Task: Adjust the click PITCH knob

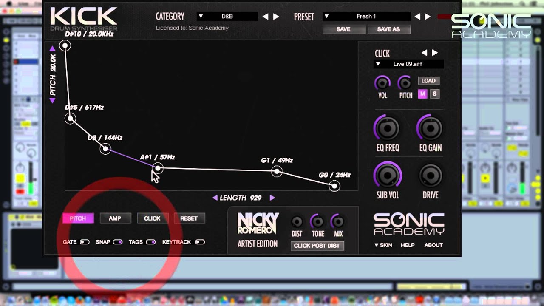Action: [405, 82]
